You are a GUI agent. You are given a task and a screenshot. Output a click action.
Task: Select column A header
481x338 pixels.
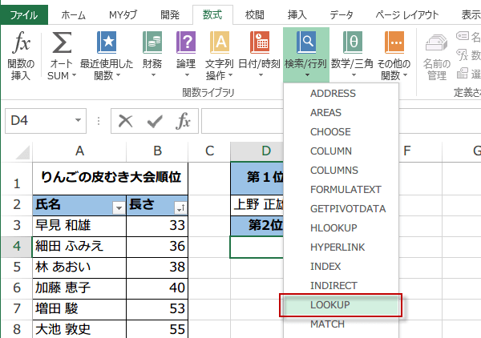(79, 151)
